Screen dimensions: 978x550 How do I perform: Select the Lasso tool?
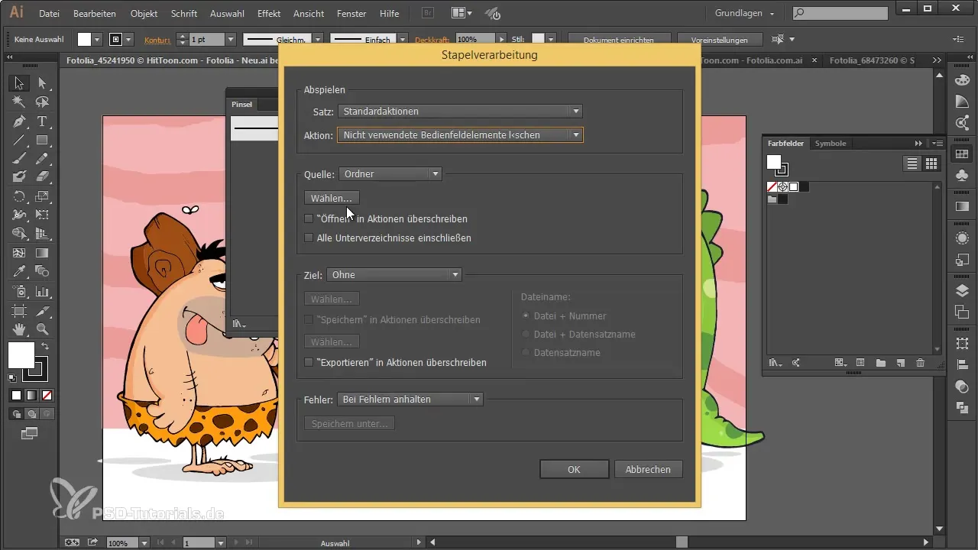coord(42,102)
